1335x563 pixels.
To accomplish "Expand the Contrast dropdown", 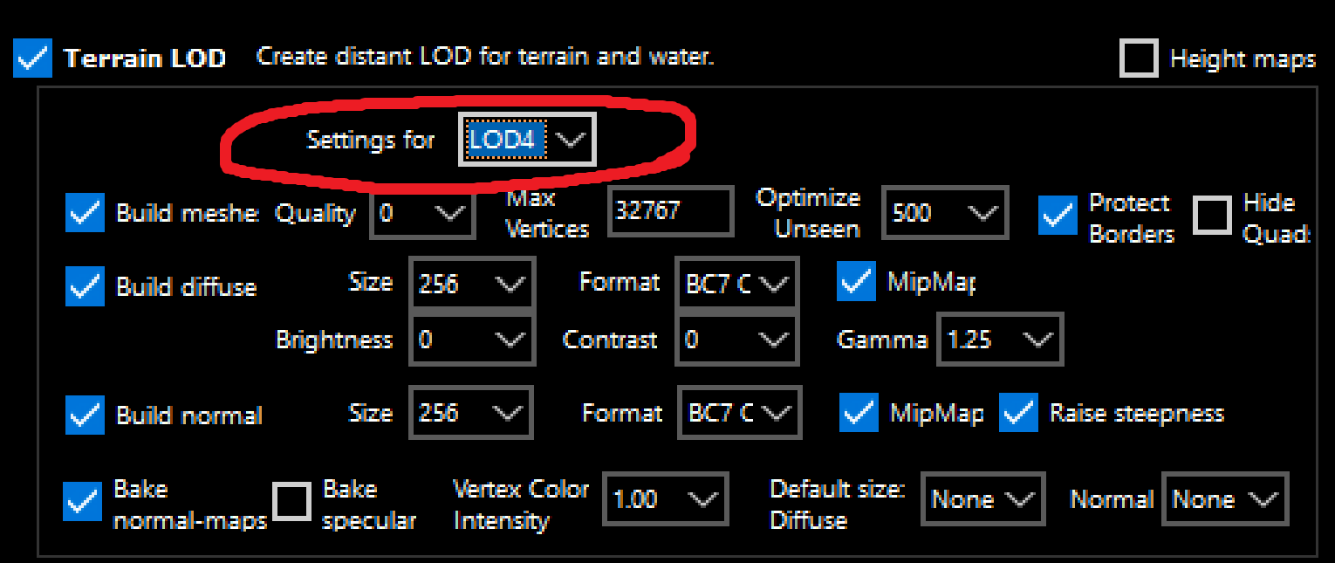I will [736, 340].
